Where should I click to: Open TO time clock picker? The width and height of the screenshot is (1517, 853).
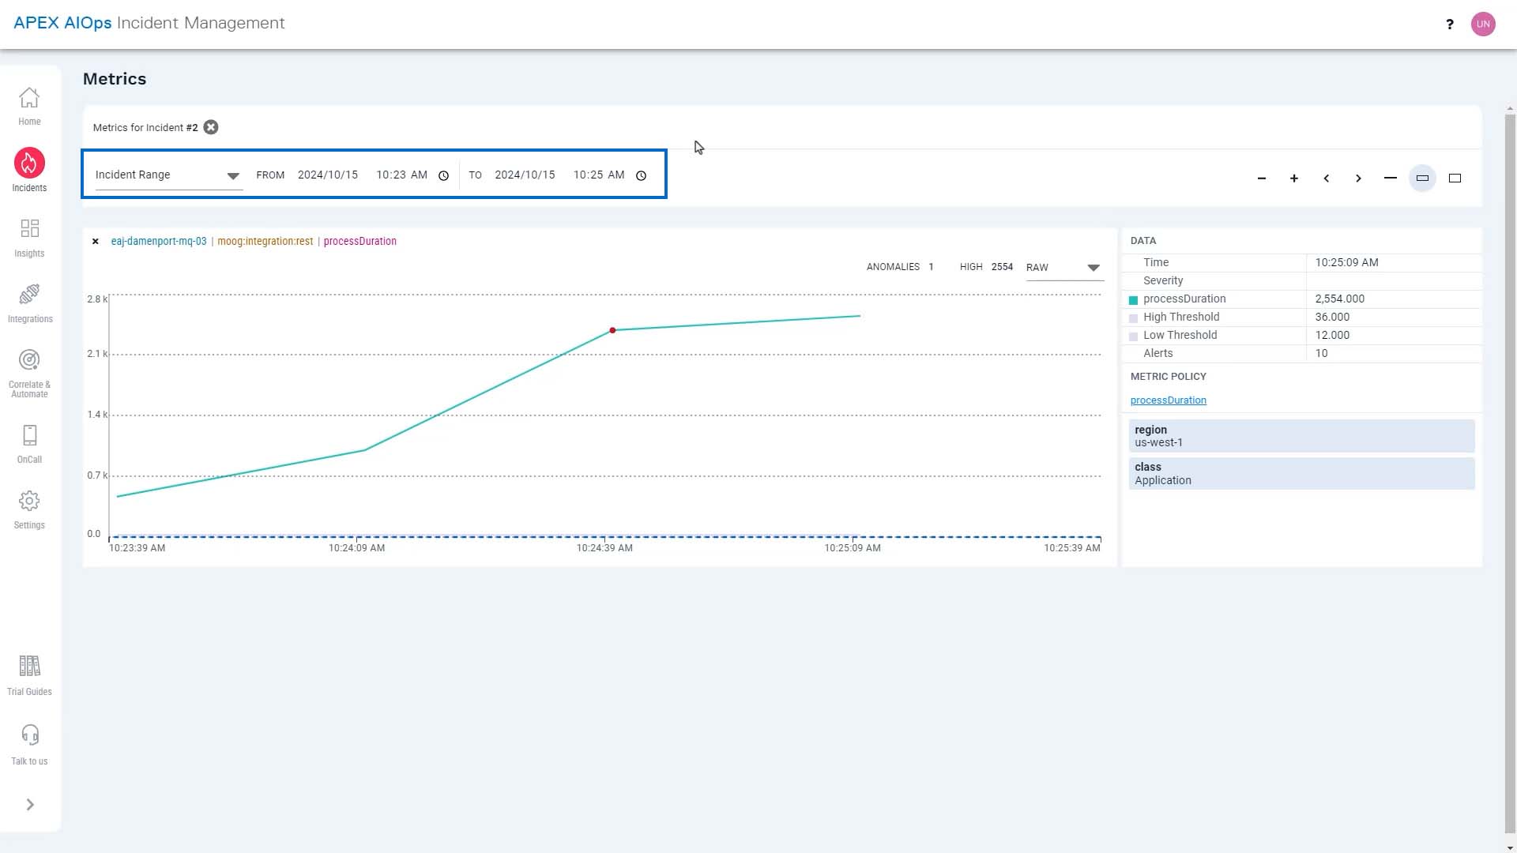pos(642,175)
